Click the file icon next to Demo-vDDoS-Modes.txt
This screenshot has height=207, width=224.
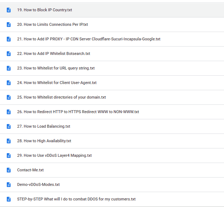coord(9,185)
